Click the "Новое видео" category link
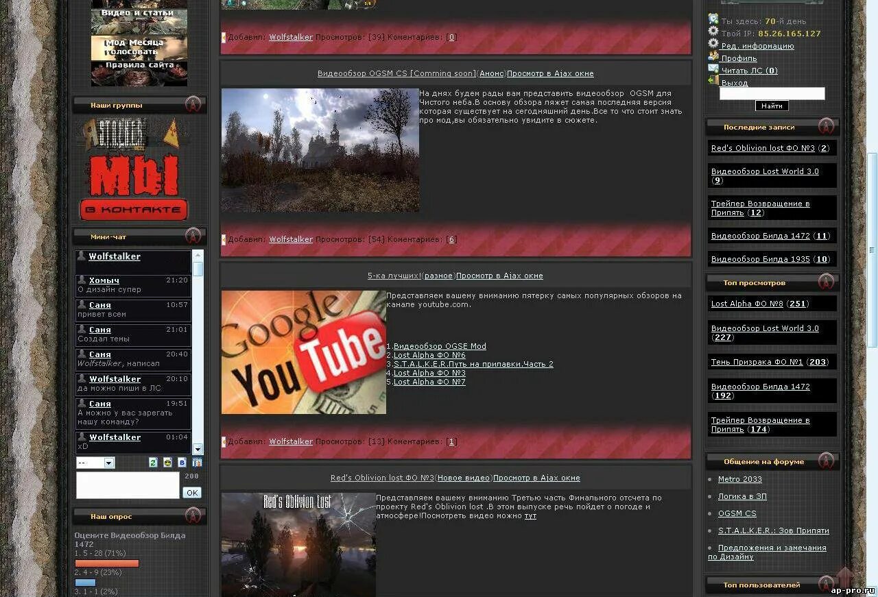 464,478
